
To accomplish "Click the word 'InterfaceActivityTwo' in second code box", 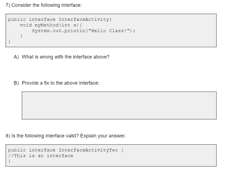I will tap(88, 150).
